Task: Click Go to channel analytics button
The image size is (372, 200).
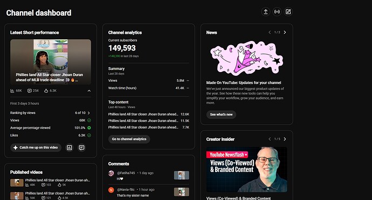Action: [129, 139]
